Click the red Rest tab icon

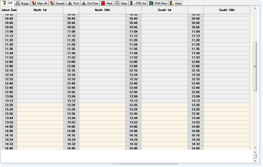(x=103, y=3)
